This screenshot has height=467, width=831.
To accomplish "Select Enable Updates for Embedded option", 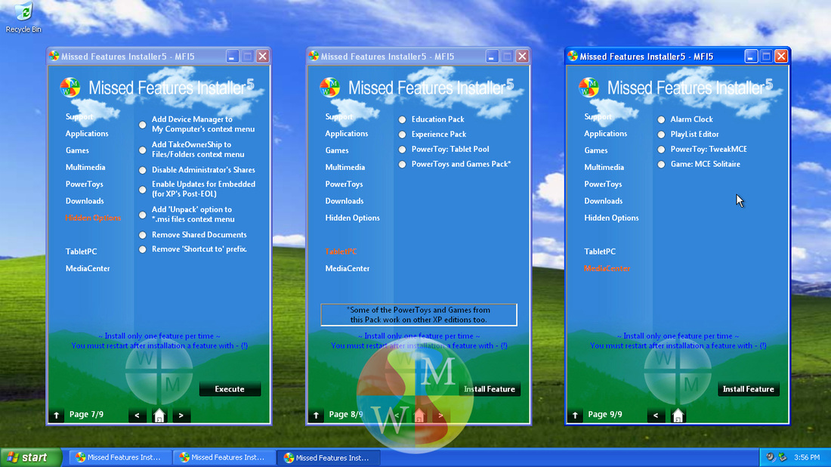I will (x=143, y=190).
